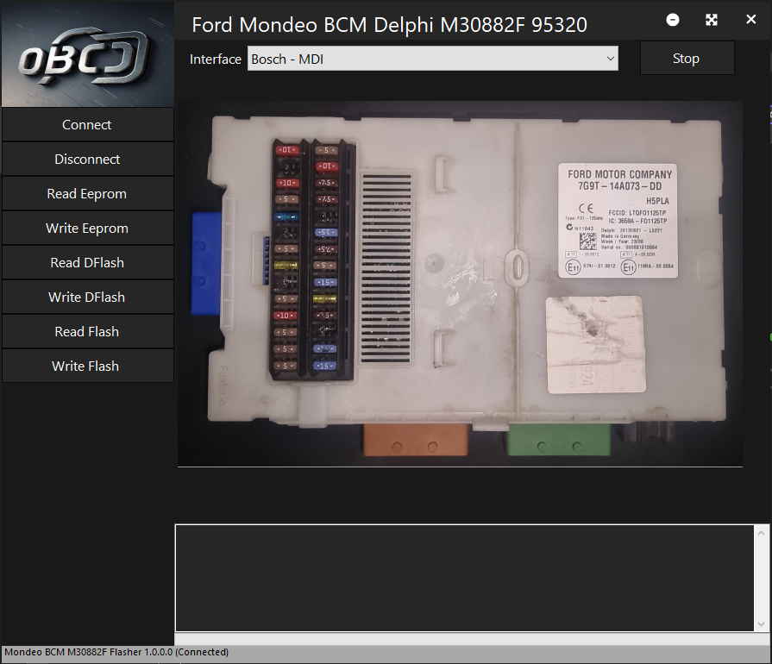Choose Read Flash
This screenshot has height=664, width=772.
87,332
